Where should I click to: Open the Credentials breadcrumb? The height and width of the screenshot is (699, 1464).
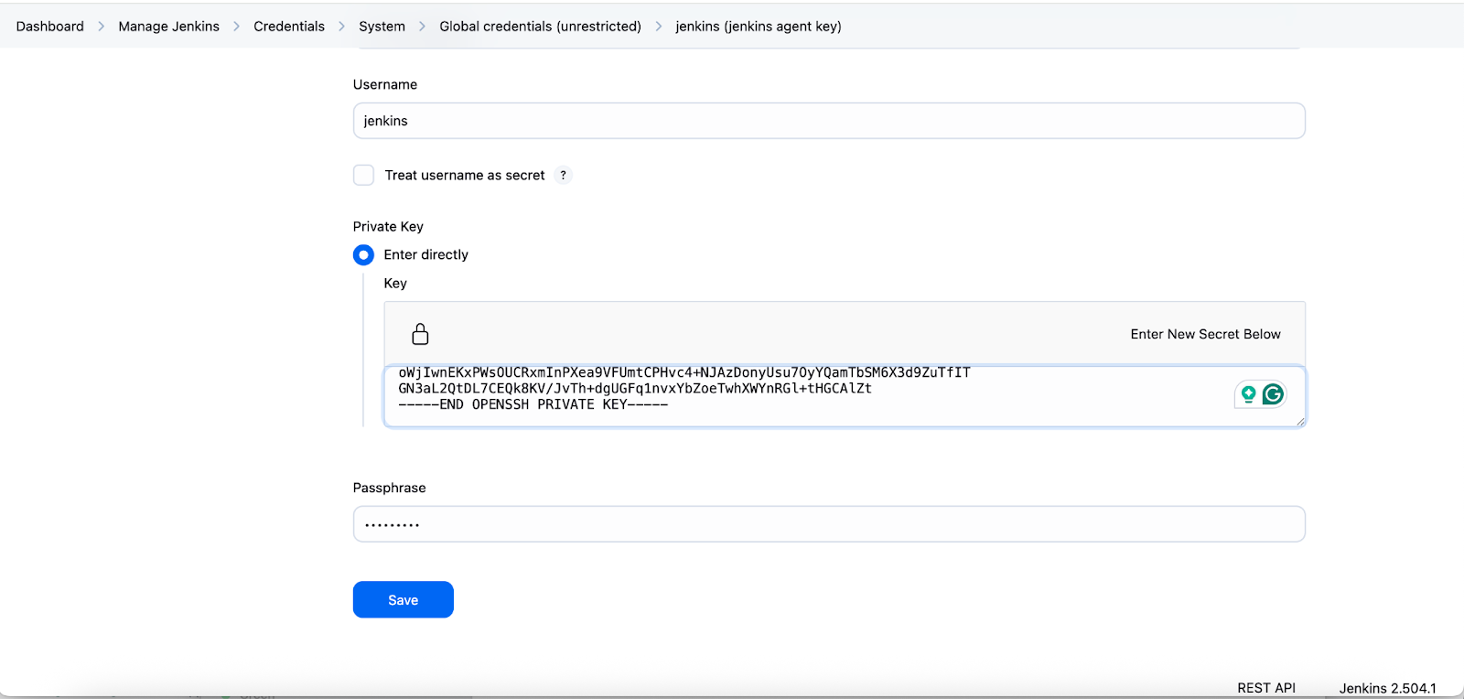(x=289, y=27)
